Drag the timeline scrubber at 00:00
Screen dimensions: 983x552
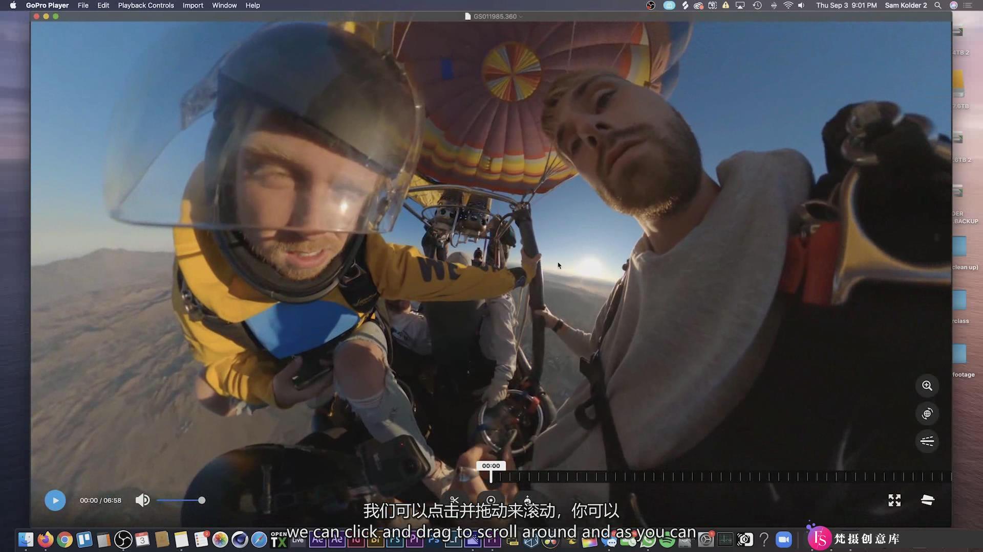[x=491, y=476]
